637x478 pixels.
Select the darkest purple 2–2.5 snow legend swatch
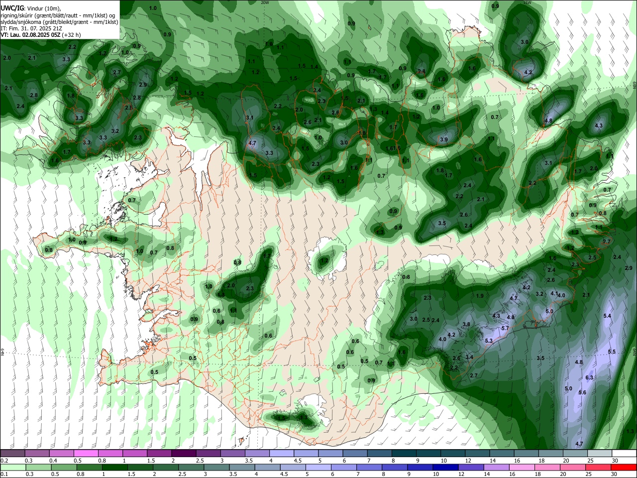tap(183, 453)
